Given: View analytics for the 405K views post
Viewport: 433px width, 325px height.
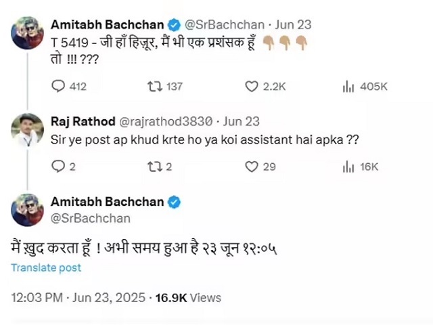Looking at the screenshot, I should (349, 87).
